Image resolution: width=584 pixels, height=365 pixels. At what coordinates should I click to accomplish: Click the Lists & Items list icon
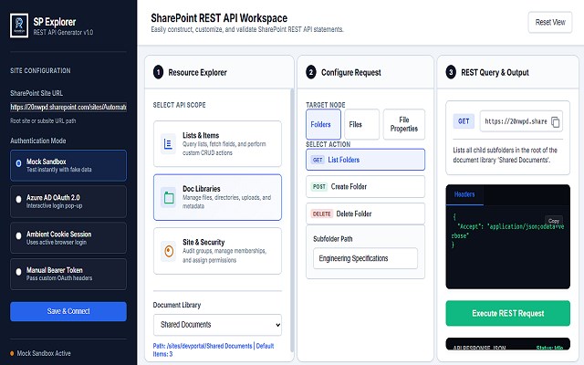(168, 144)
